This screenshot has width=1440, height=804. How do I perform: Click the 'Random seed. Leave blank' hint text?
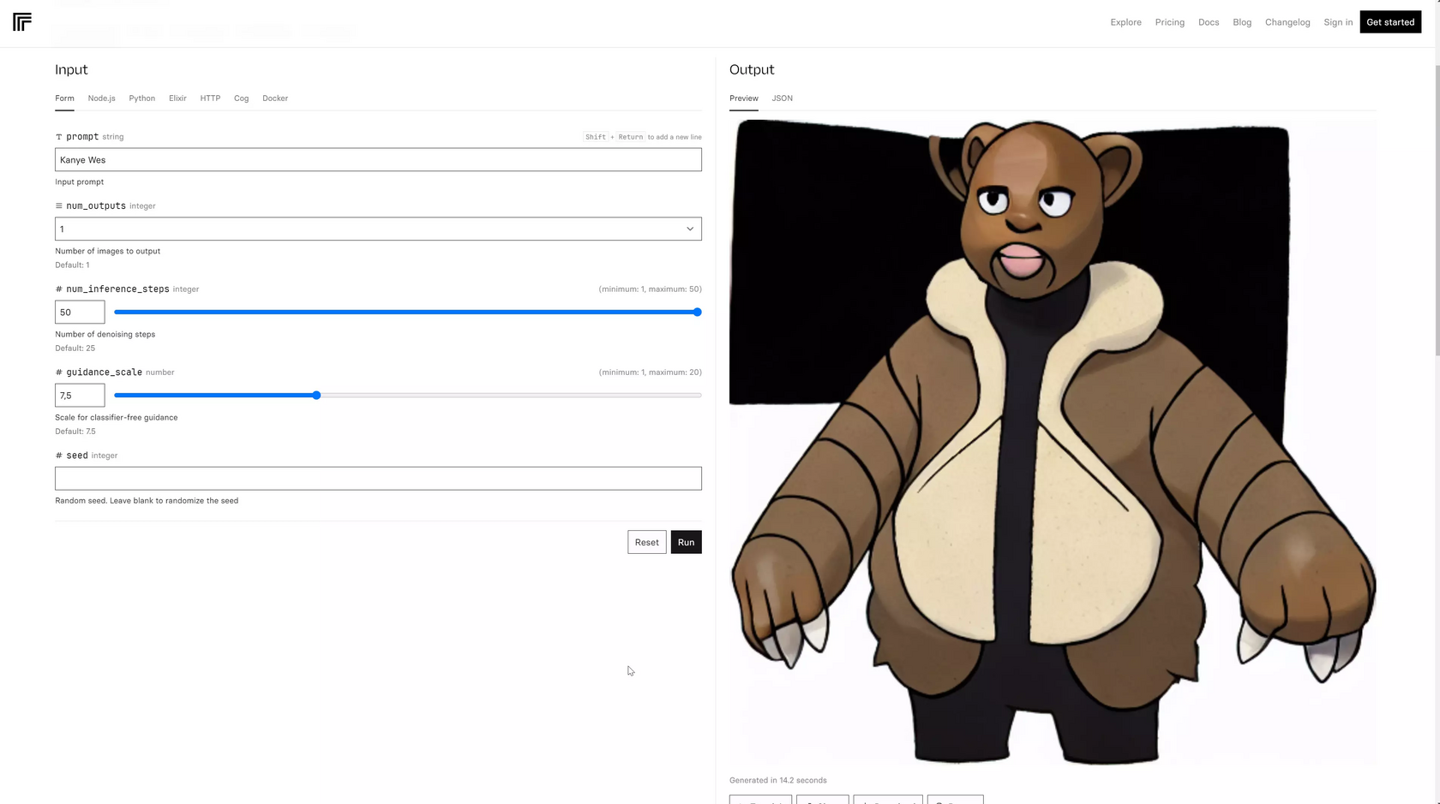click(147, 501)
